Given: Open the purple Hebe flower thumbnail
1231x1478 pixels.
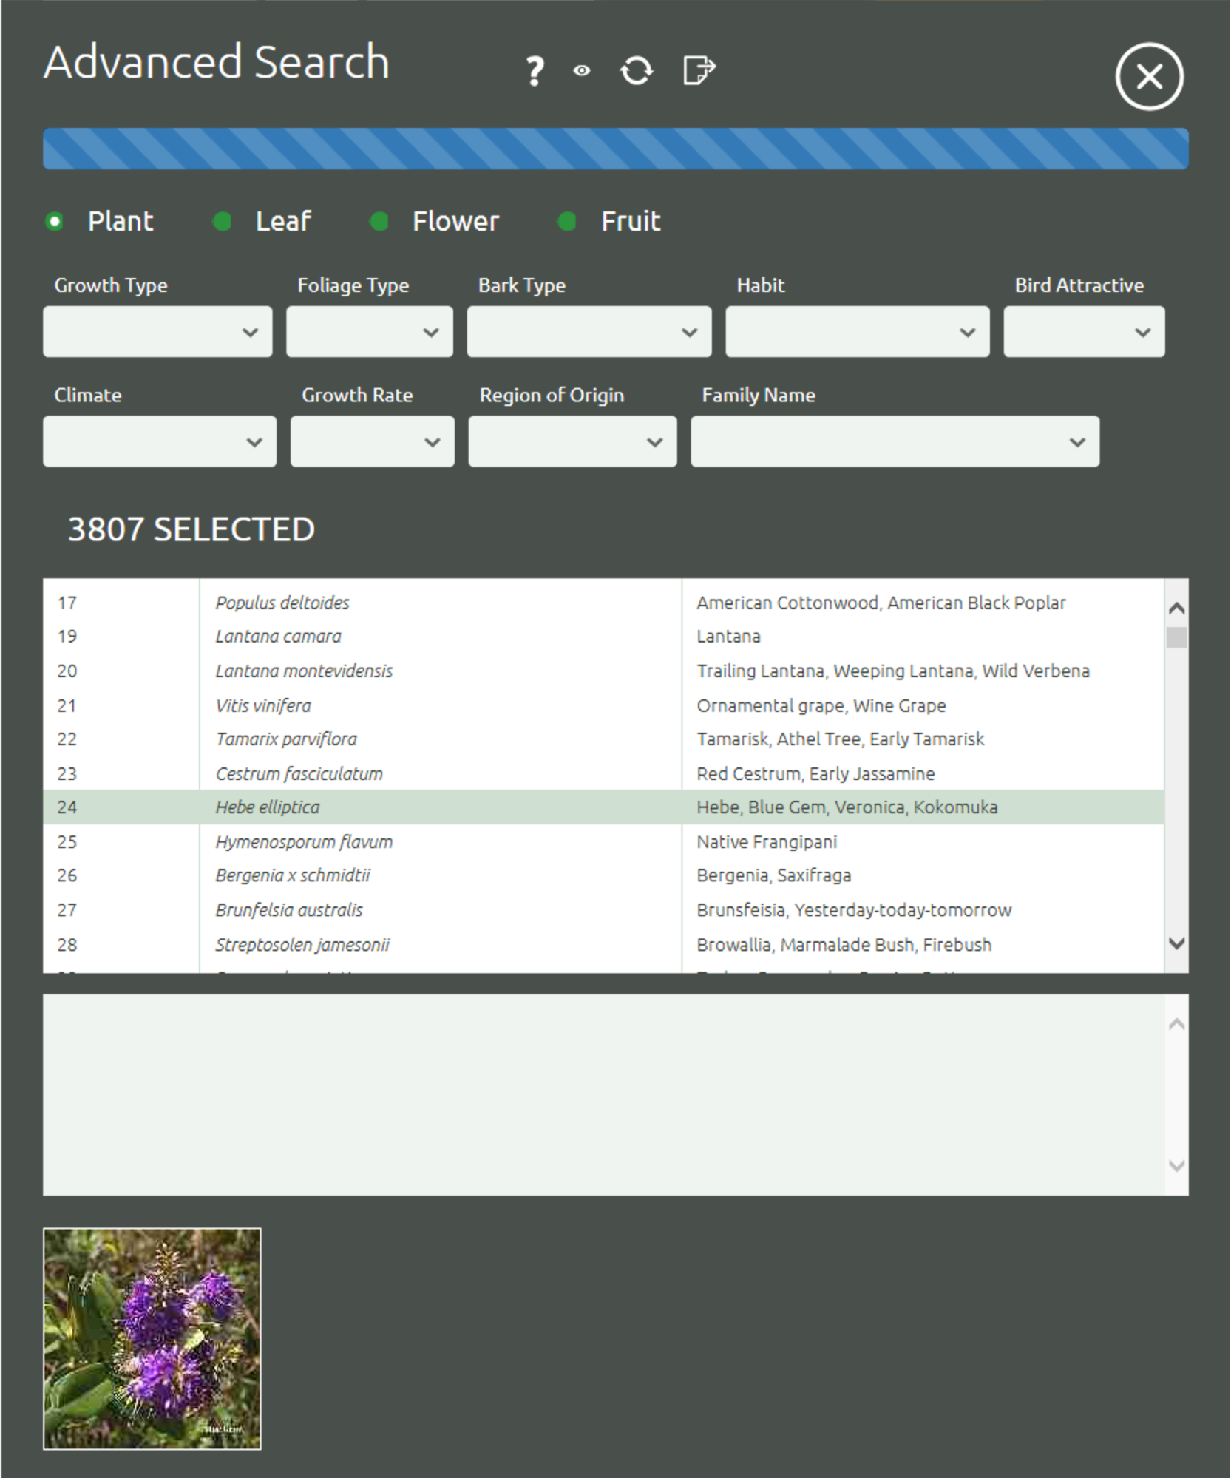Looking at the screenshot, I should pyautogui.click(x=152, y=1338).
